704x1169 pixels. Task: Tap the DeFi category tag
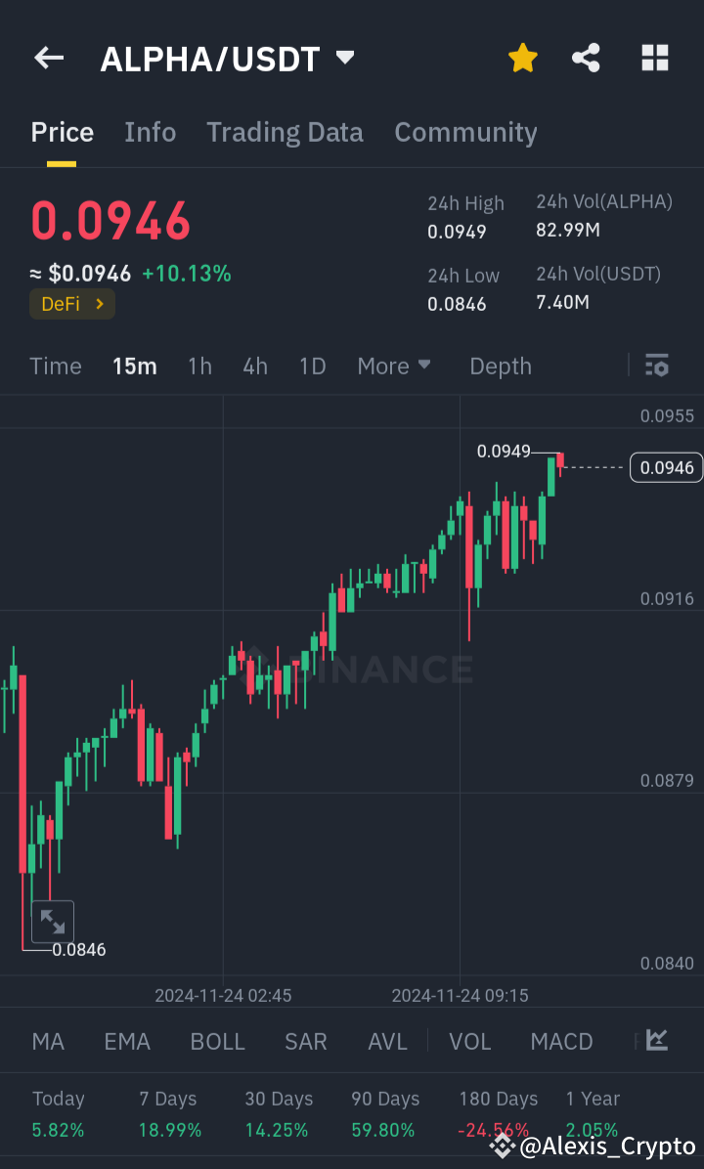(x=71, y=304)
